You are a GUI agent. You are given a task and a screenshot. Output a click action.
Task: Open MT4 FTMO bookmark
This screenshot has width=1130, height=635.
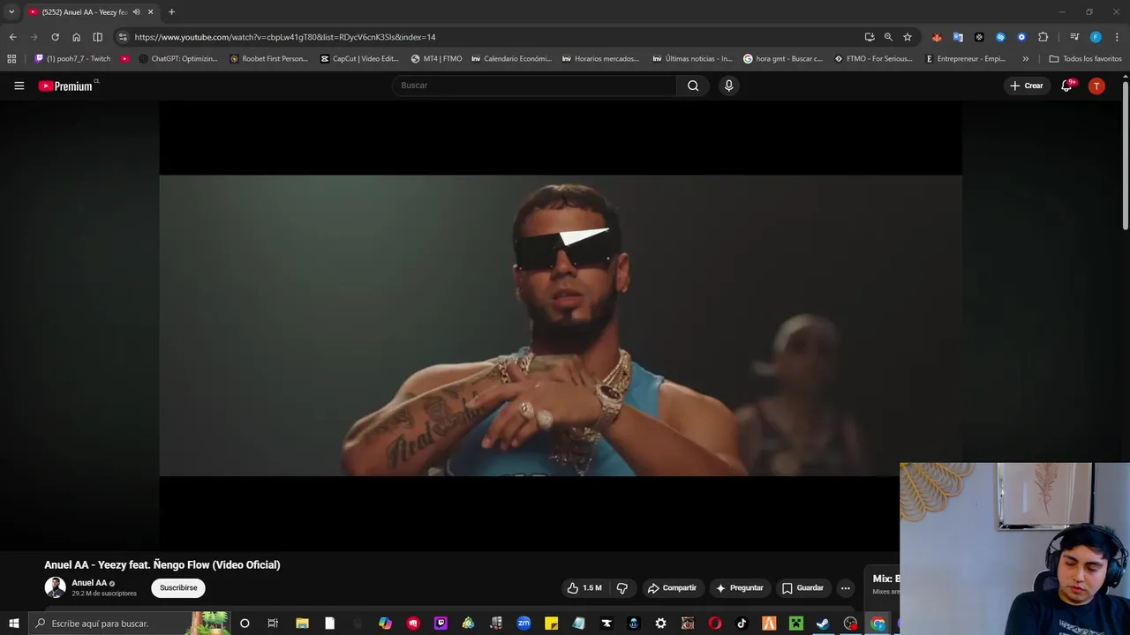point(437,59)
